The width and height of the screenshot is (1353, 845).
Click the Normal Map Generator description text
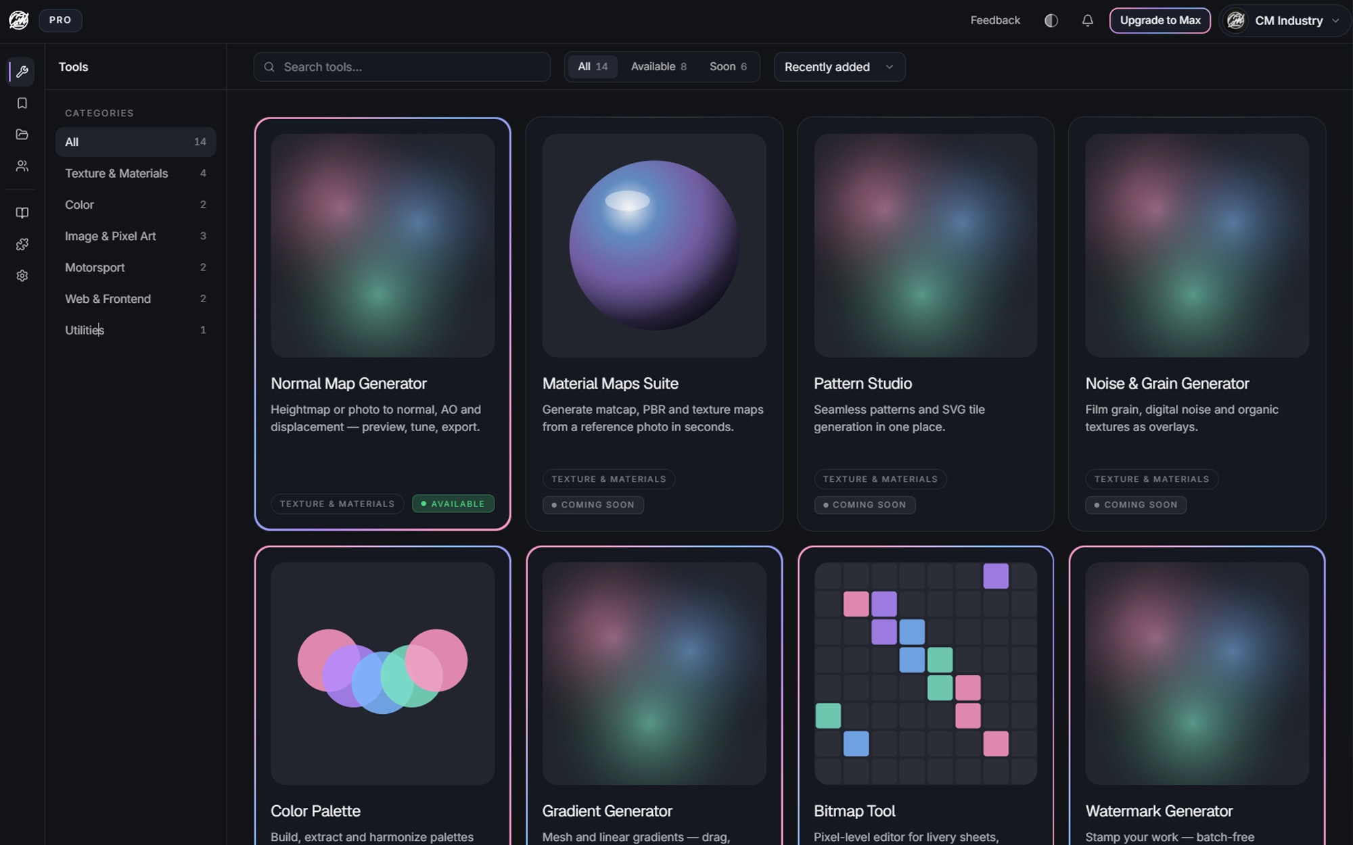[375, 418]
